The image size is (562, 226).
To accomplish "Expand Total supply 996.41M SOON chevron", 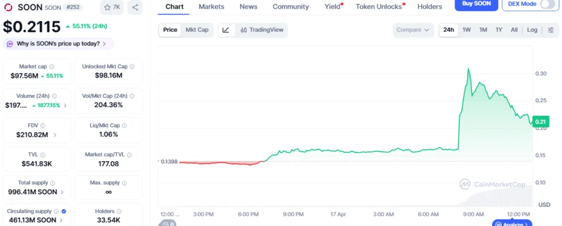I will click(x=62, y=192).
